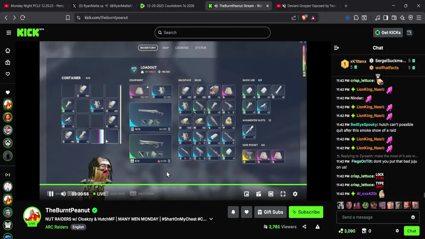Open RedEyeSpooky's chat username
This screenshot has width=425, height=239.
point(364,124)
